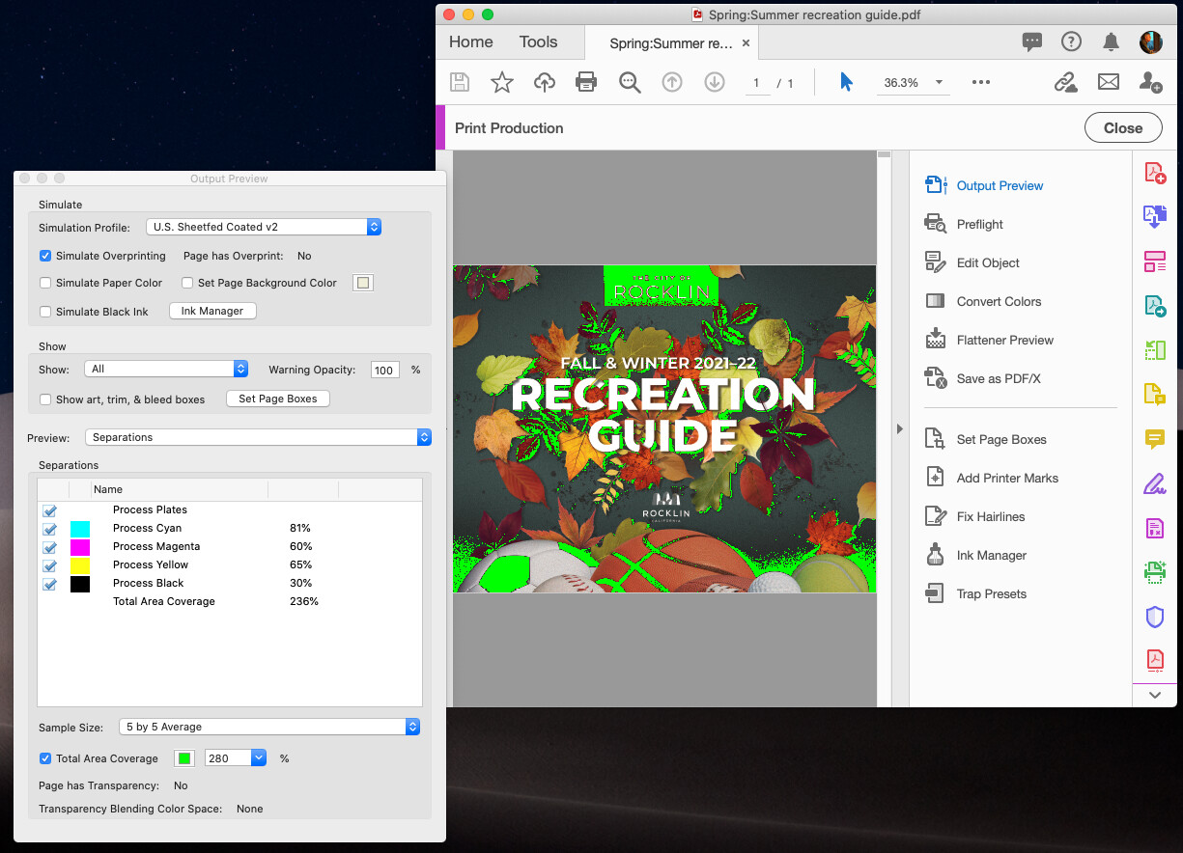Switch to the Home tab
Screen dimensions: 1183x853
coord(470,42)
